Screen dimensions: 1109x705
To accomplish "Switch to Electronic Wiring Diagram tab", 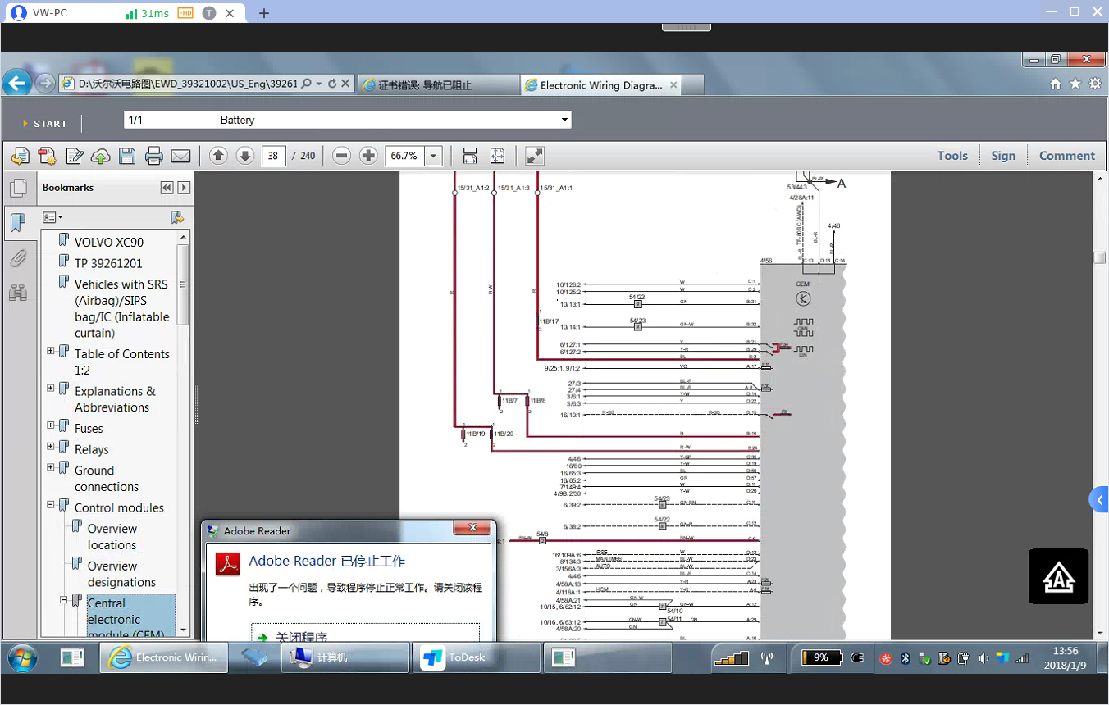I will [601, 84].
